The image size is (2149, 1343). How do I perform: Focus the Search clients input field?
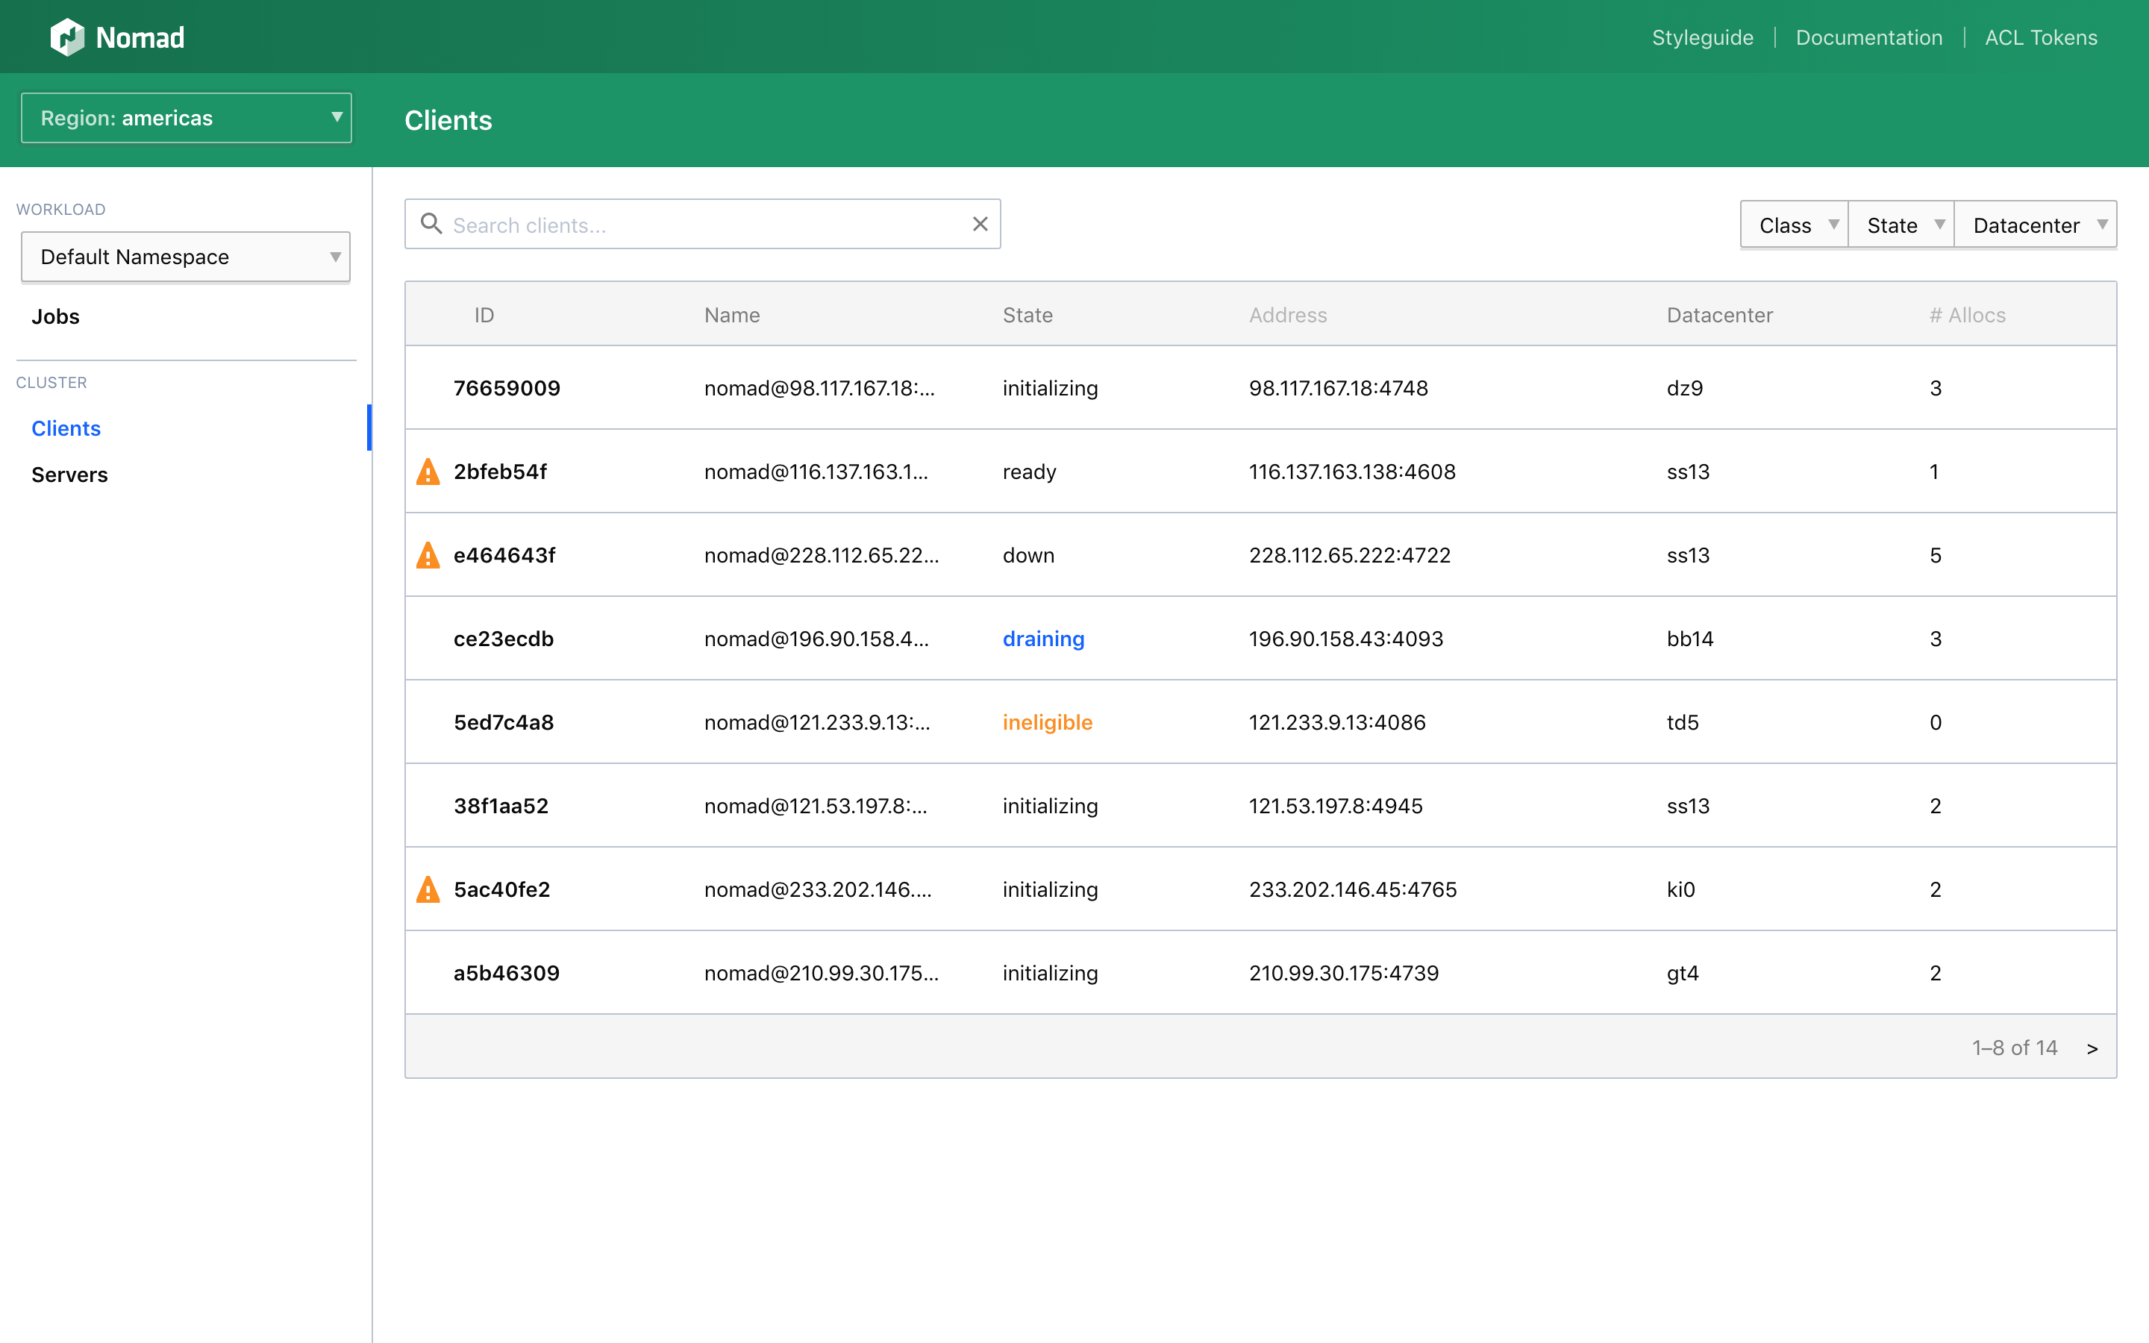click(702, 224)
